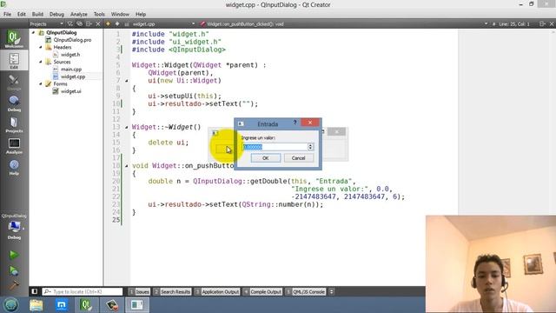Image resolution: width=556 pixels, height=313 pixels.
Task: Open the Tools menu
Action: pyautogui.click(x=99, y=14)
